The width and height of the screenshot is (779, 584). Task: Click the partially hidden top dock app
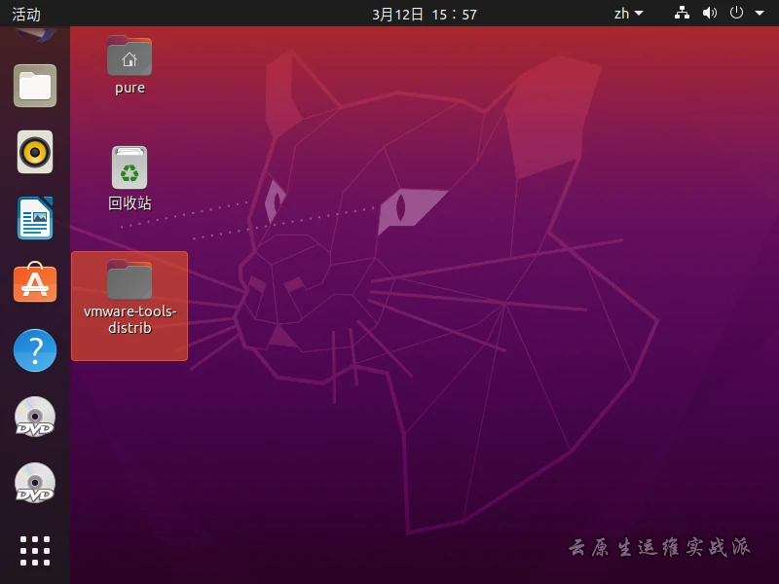(35, 35)
